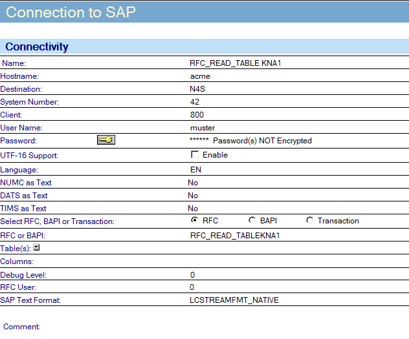Click the Connectivity section header
Image resolution: width=409 pixels, height=339 pixels.
pyautogui.click(x=37, y=46)
